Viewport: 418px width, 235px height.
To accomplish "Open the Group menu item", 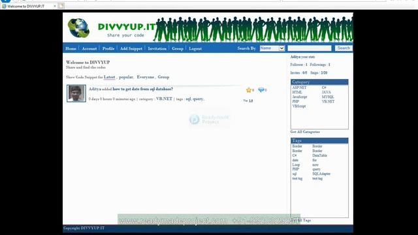I will click(178, 48).
